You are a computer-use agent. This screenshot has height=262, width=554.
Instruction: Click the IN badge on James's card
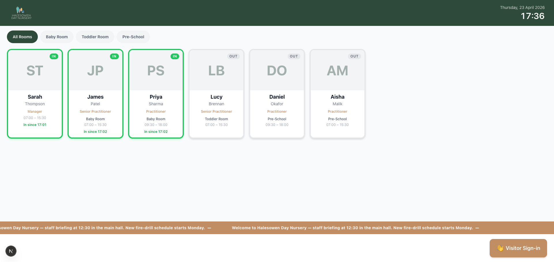[114, 56]
